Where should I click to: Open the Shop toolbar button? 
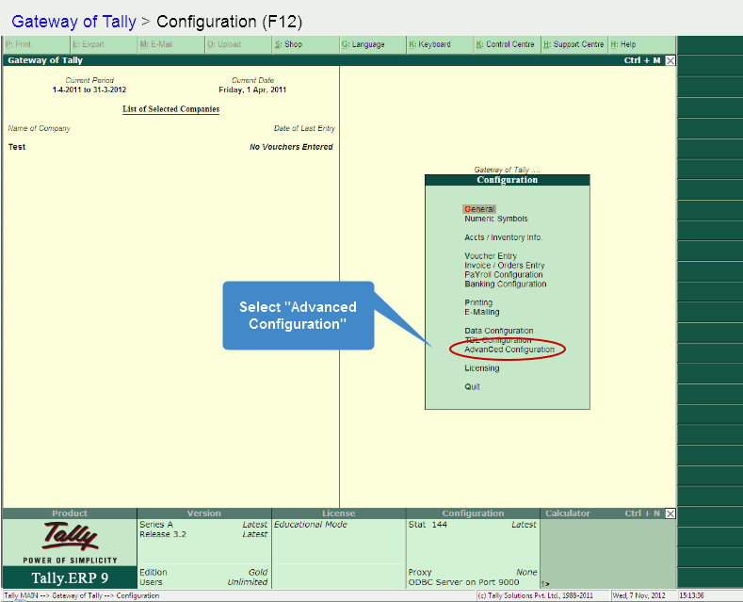306,44
